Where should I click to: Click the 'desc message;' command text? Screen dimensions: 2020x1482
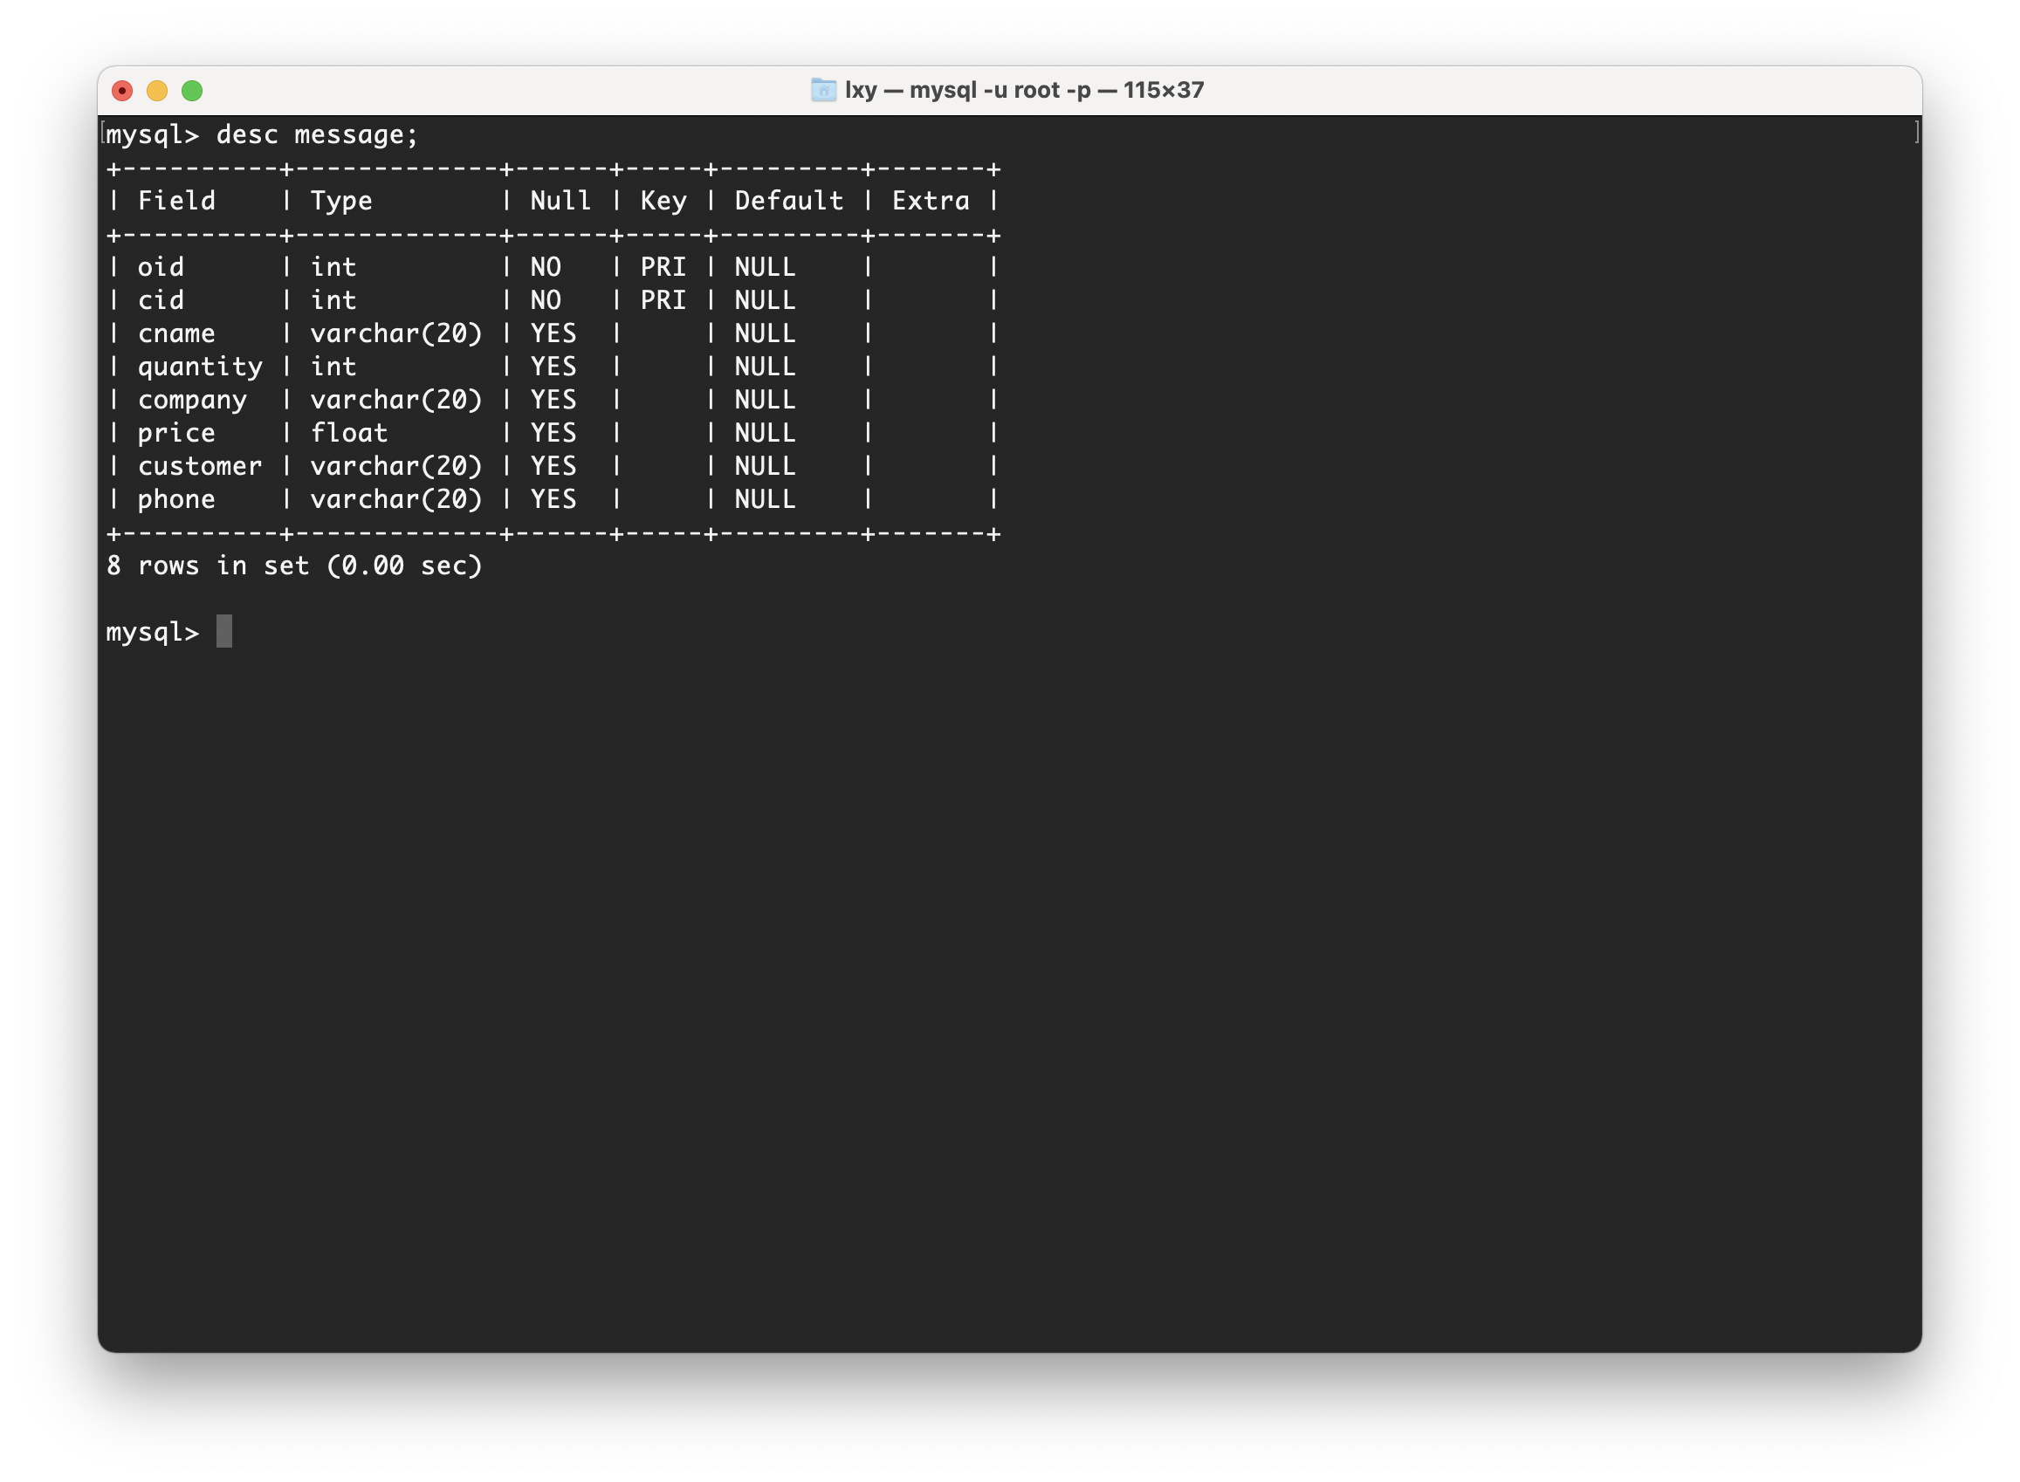click(x=317, y=134)
